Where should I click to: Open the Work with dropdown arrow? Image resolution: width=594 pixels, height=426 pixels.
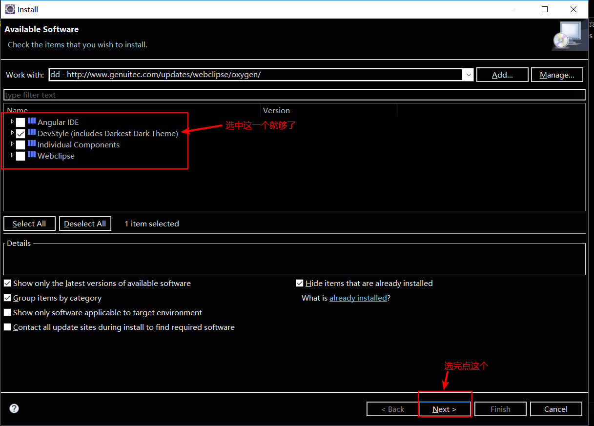point(469,75)
